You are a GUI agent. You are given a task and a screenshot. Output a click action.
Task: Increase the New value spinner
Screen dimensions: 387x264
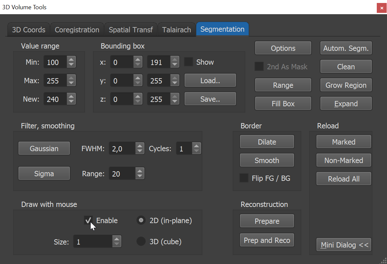pos(71,96)
